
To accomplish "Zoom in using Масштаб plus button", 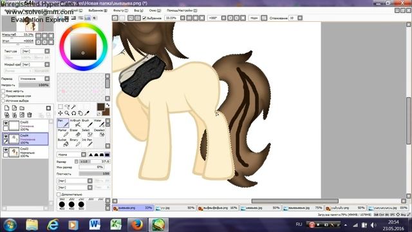I will (45, 35).
